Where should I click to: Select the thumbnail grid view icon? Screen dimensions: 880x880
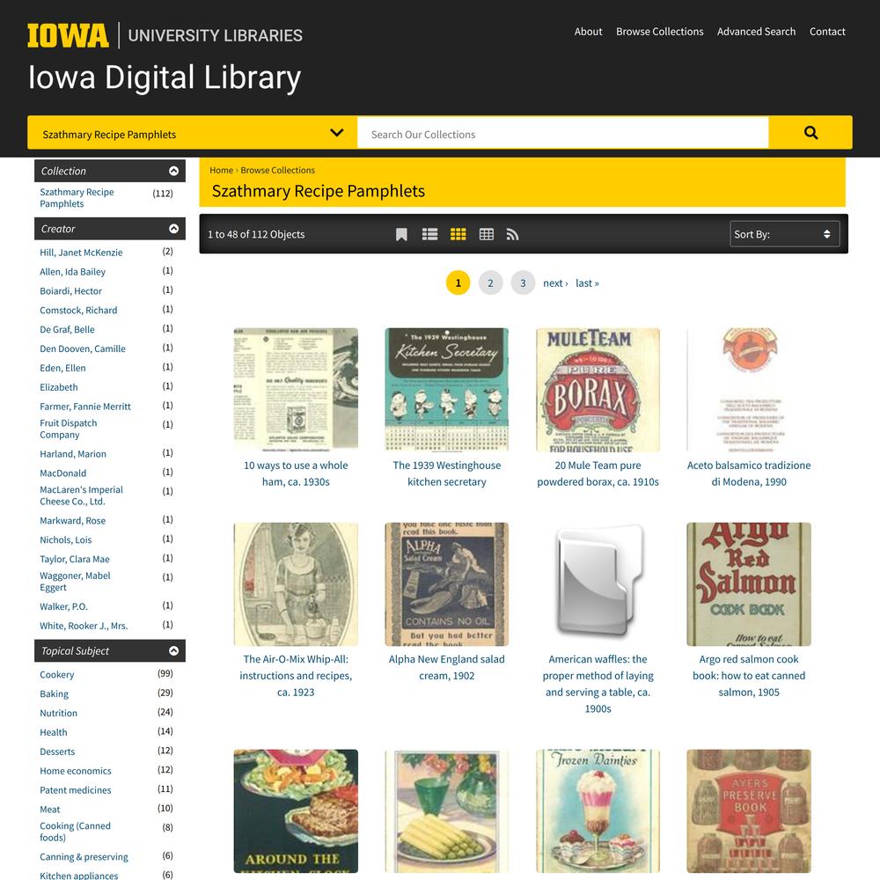[x=458, y=234]
